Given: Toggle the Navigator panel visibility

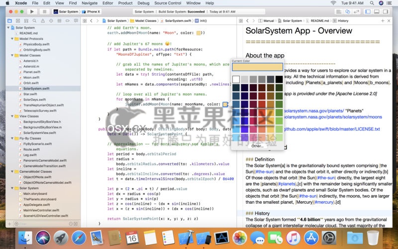Looking at the screenshot, I should pyautogui.click(x=368, y=11).
